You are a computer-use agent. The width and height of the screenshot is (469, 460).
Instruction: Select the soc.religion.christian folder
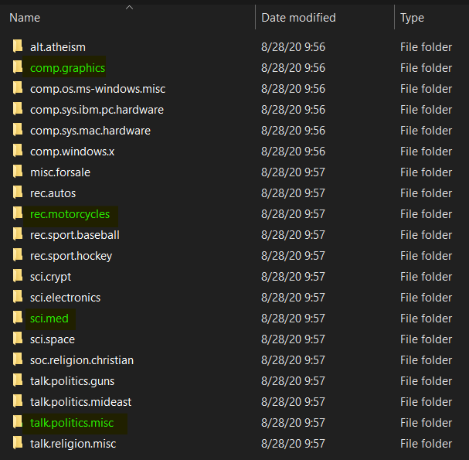pyautogui.click(x=81, y=360)
